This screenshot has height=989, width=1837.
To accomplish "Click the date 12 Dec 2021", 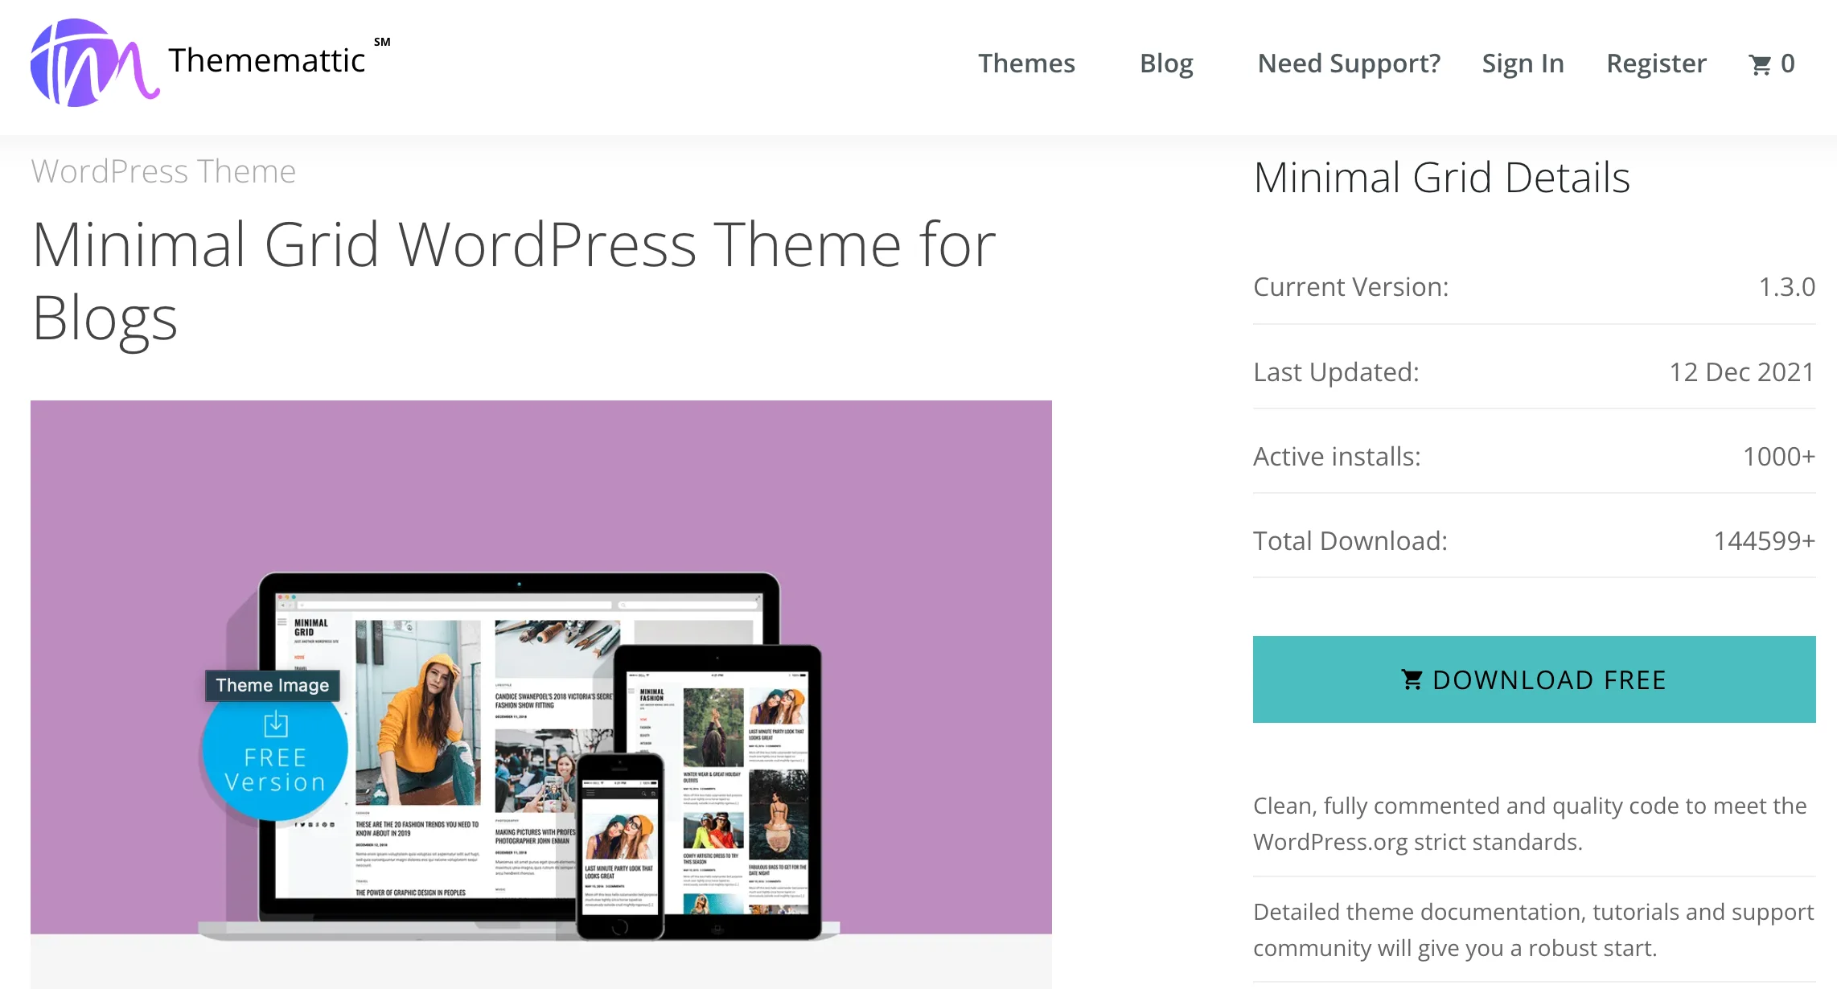I will click(1742, 371).
